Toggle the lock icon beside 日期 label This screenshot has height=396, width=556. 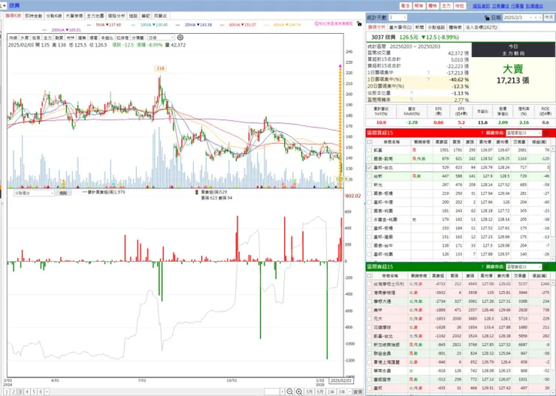[487, 17]
